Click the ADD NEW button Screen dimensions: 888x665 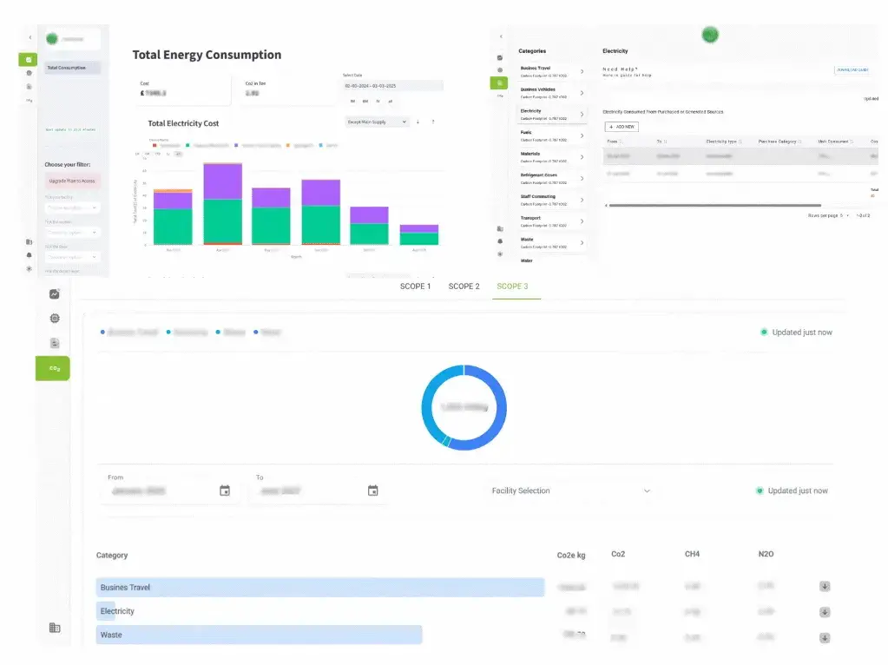coord(621,127)
